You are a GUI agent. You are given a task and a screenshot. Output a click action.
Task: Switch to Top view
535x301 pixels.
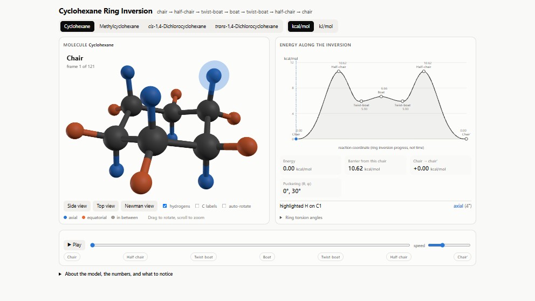click(106, 206)
